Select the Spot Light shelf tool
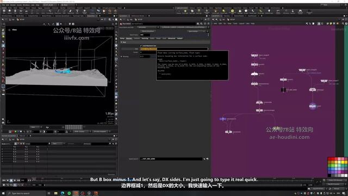The width and height of the screenshot is (348, 196). click(192, 11)
